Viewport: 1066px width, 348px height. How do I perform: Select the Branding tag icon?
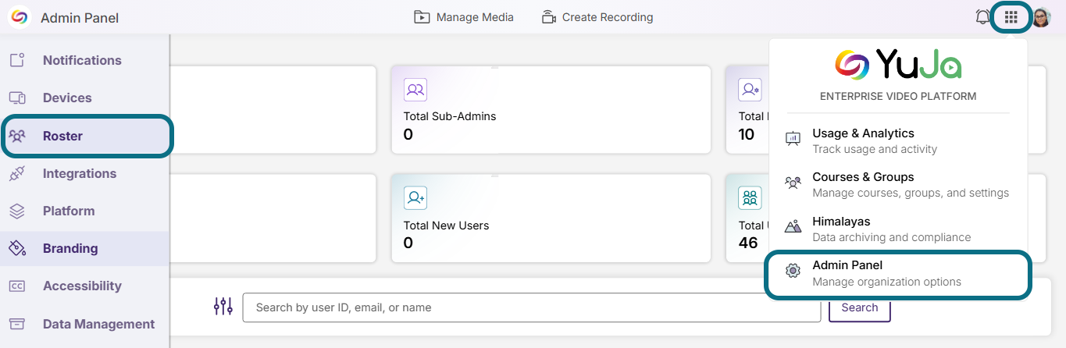click(17, 248)
